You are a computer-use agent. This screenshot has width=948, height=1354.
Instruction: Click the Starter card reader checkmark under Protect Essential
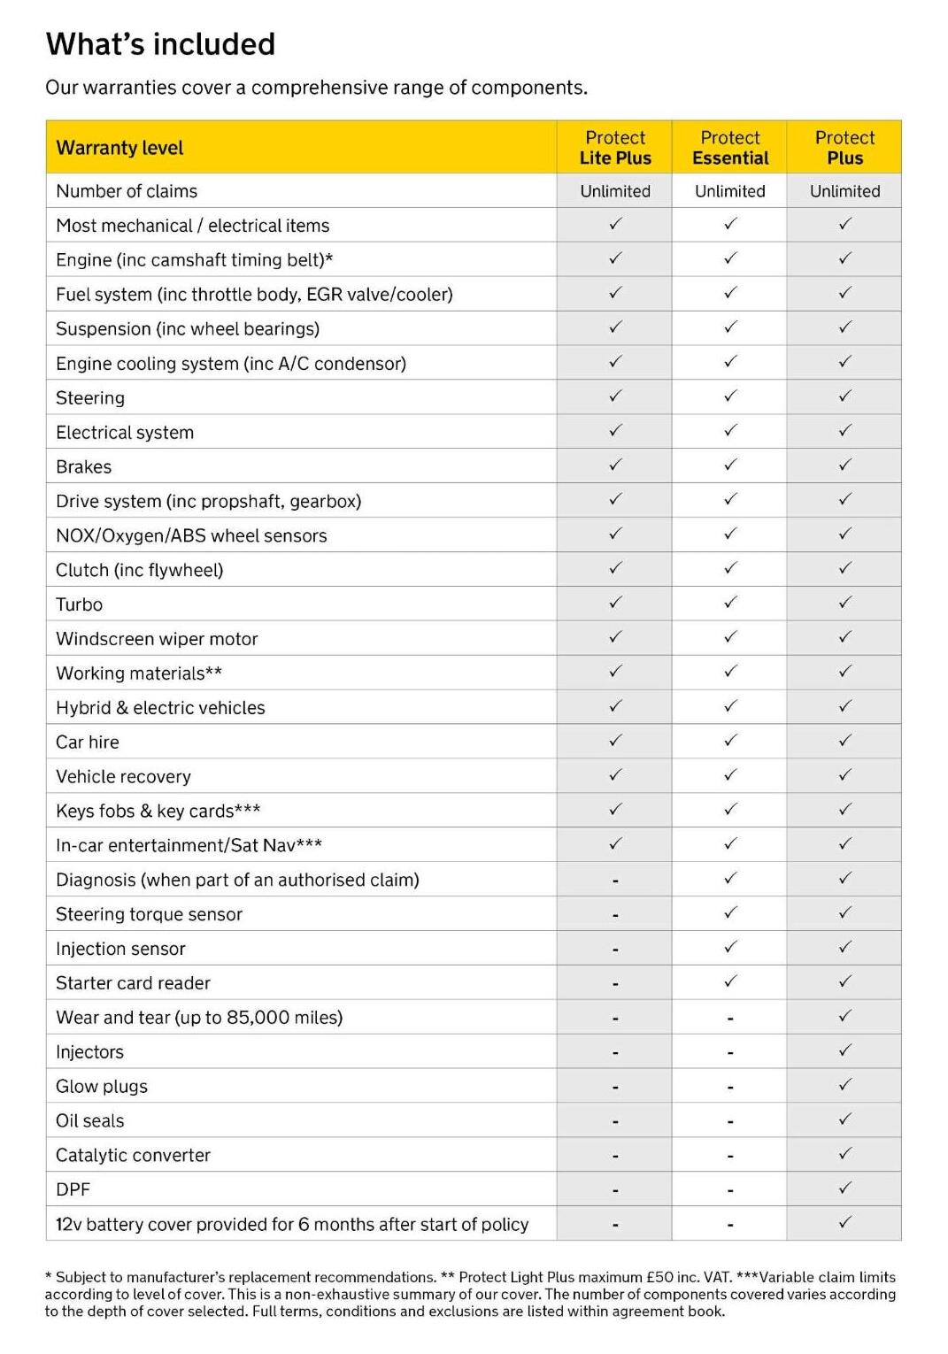(x=730, y=981)
